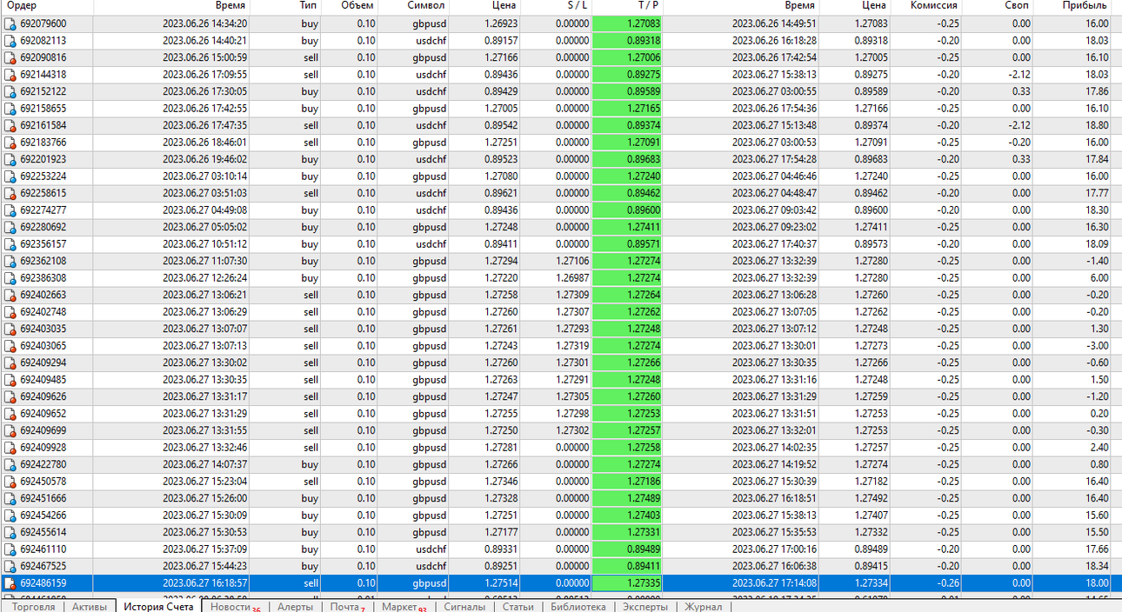Open the Новости tab

[235, 607]
